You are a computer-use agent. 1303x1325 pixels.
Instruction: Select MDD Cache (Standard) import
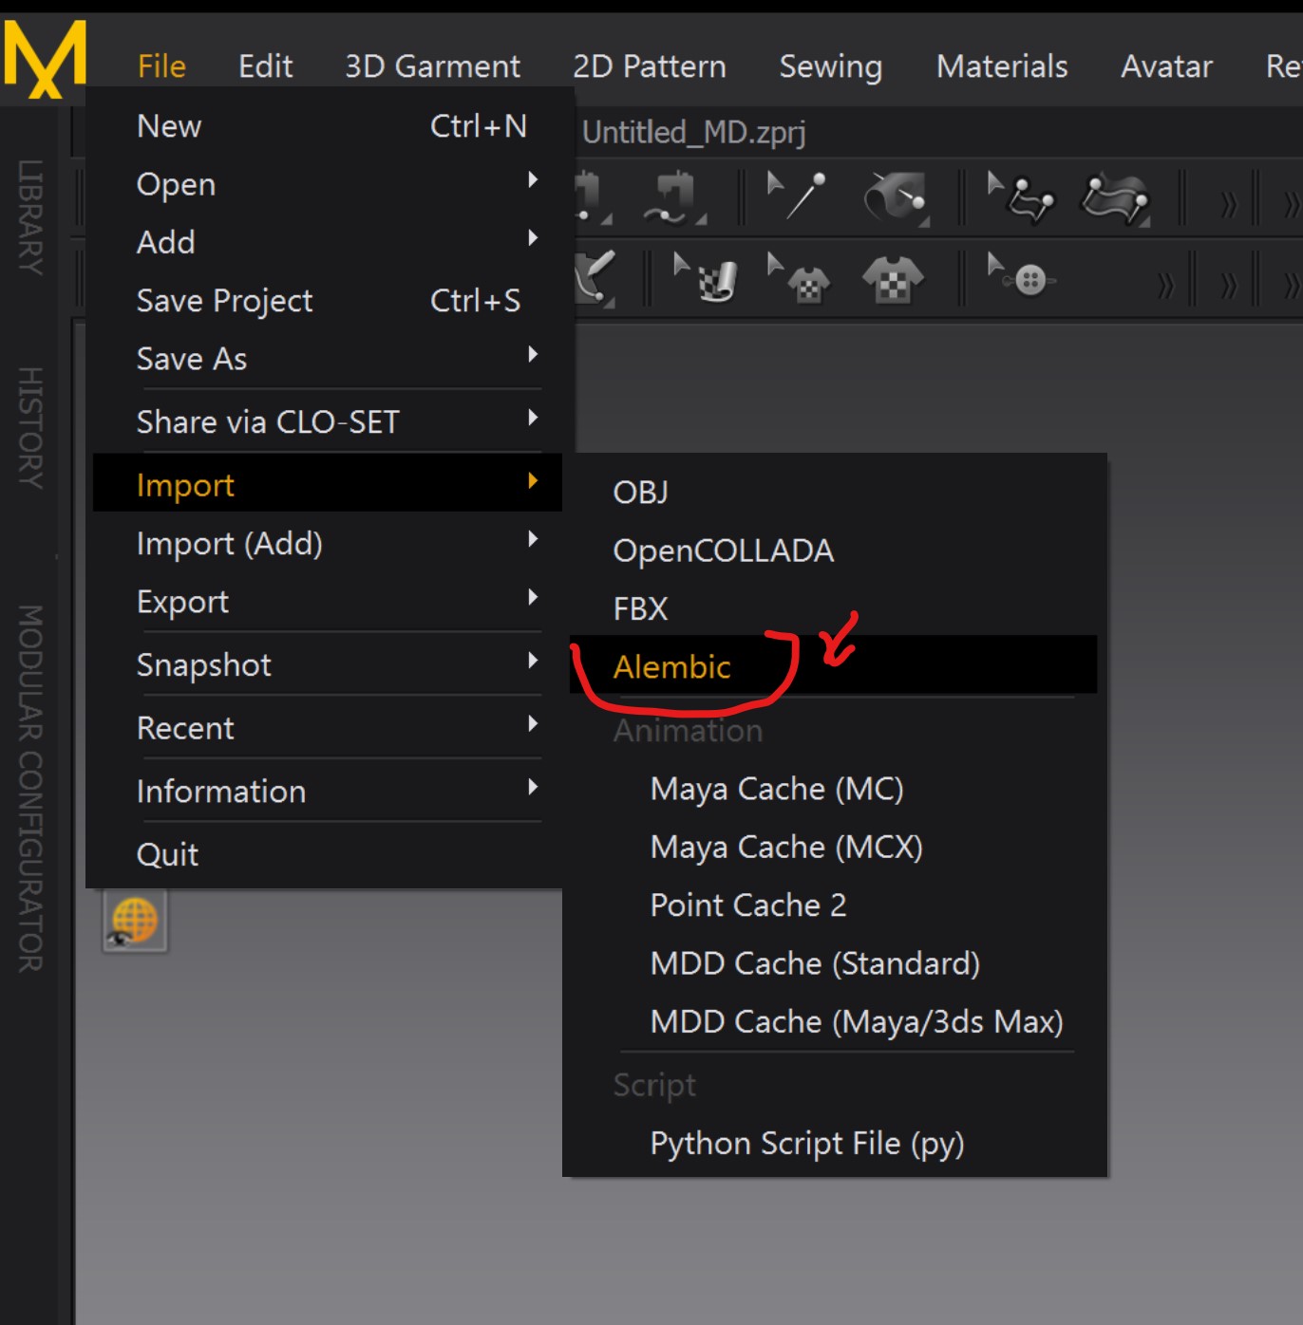[x=834, y=963]
